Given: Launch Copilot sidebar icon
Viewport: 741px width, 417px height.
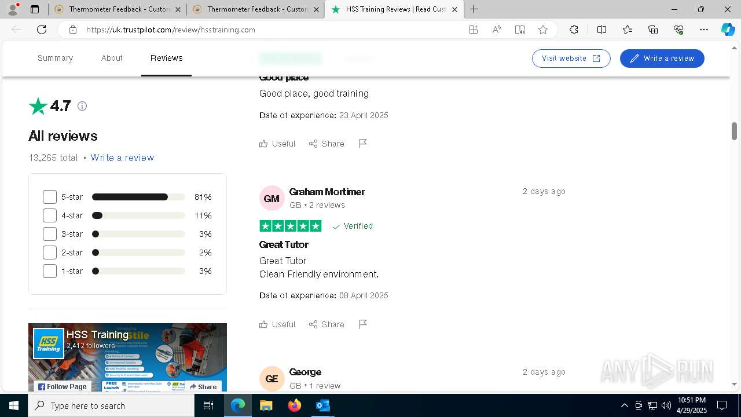Looking at the screenshot, I should coord(728,30).
